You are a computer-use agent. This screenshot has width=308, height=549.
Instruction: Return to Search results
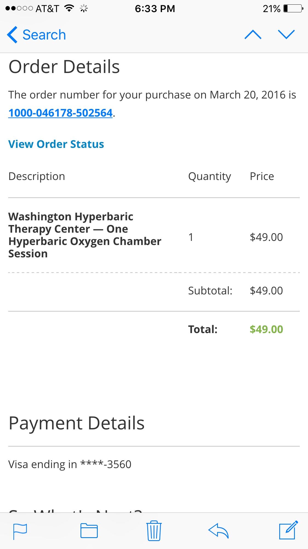(x=44, y=35)
